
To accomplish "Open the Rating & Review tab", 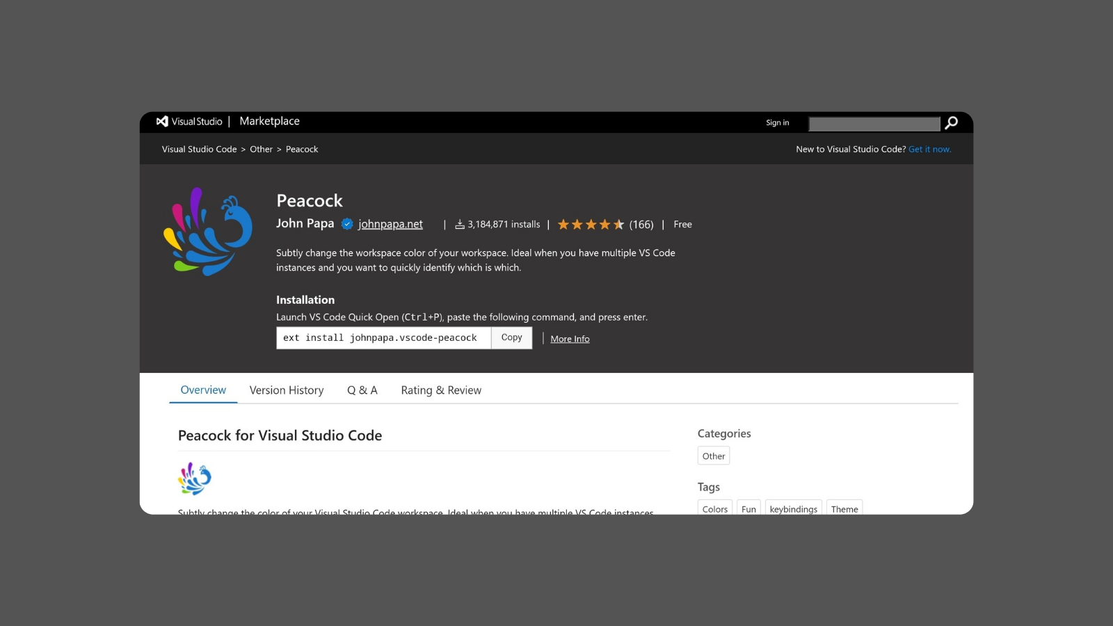I will click(441, 390).
